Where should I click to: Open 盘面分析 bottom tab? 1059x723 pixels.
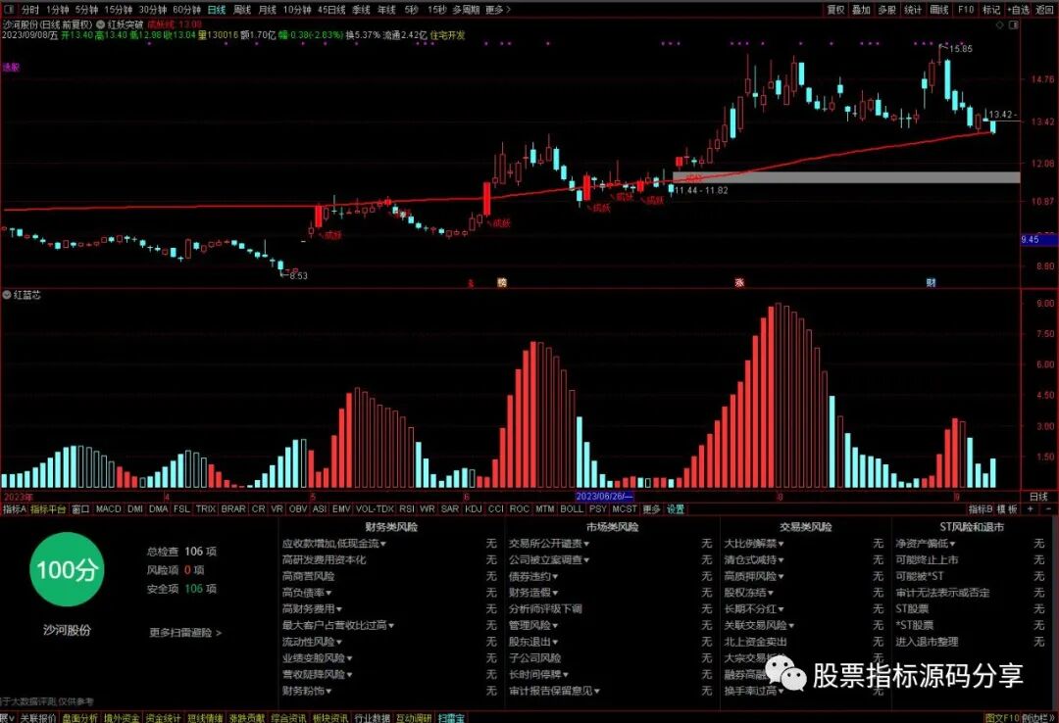(79, 717)
